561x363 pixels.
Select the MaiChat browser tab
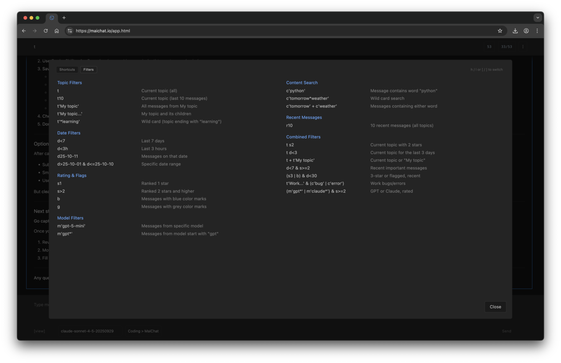coord(52,18)
